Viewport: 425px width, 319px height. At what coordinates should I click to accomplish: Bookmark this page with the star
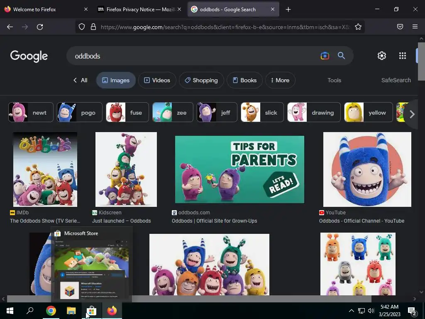[358, 27]
